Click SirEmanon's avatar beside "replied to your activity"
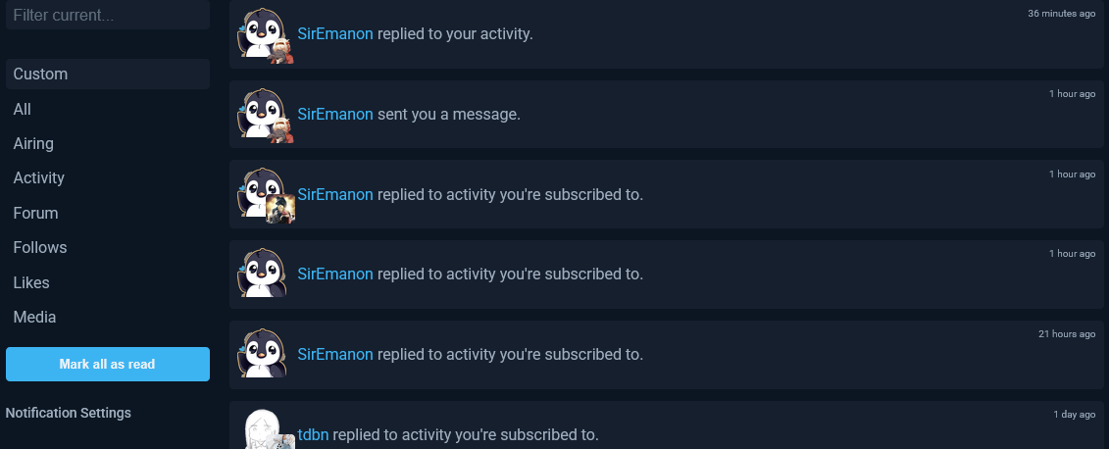The width and height of the screenshot is (1109, 449). pyautogui.click(x=263, y=34)
